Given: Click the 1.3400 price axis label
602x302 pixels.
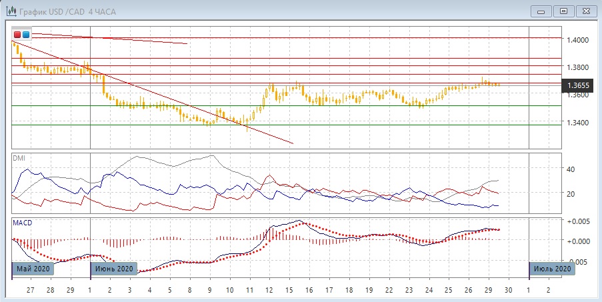Looking at the screenshot, I should [x=577, y=123].
